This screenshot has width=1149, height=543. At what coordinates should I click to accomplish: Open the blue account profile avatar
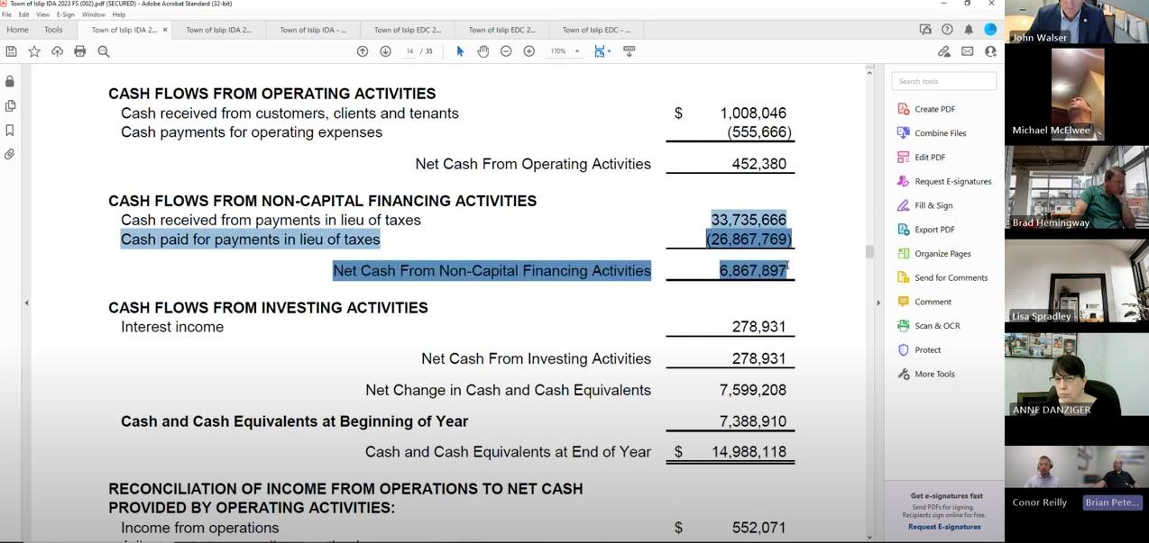pos(990,30)
